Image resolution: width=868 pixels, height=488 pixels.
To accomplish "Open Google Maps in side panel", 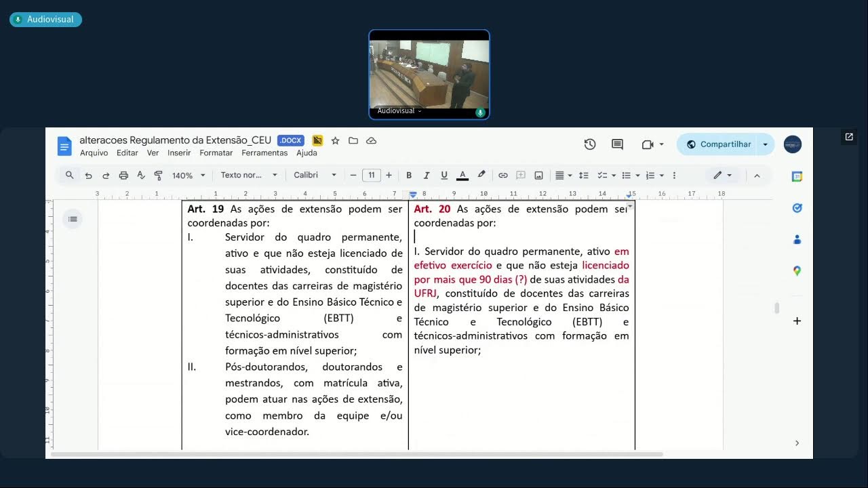I will point(797,271).
